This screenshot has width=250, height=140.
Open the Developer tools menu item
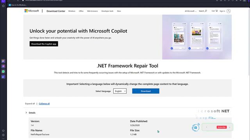tap(107, 11)
